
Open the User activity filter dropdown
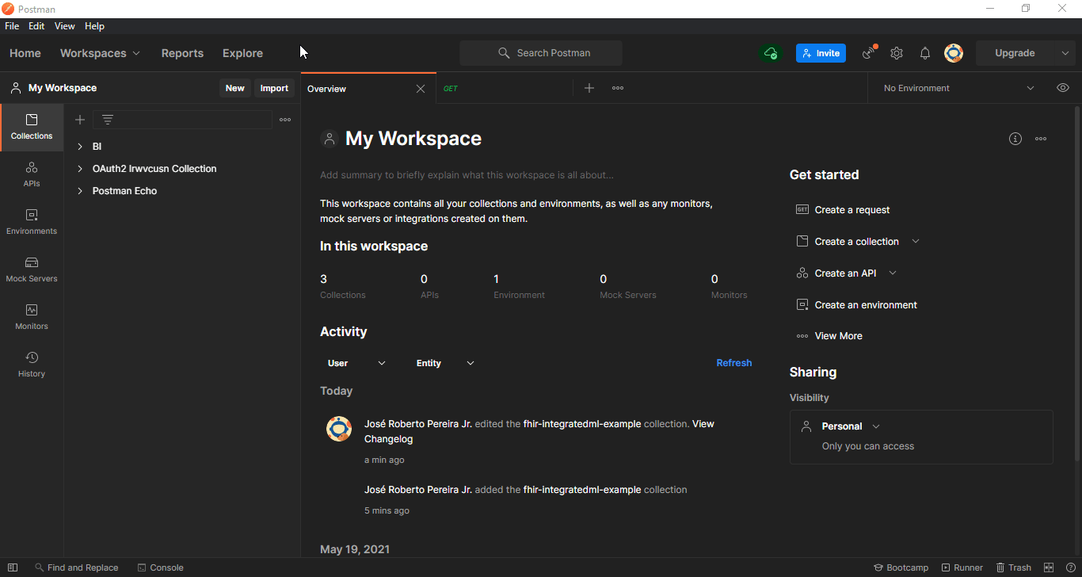[x=356, y=363]
